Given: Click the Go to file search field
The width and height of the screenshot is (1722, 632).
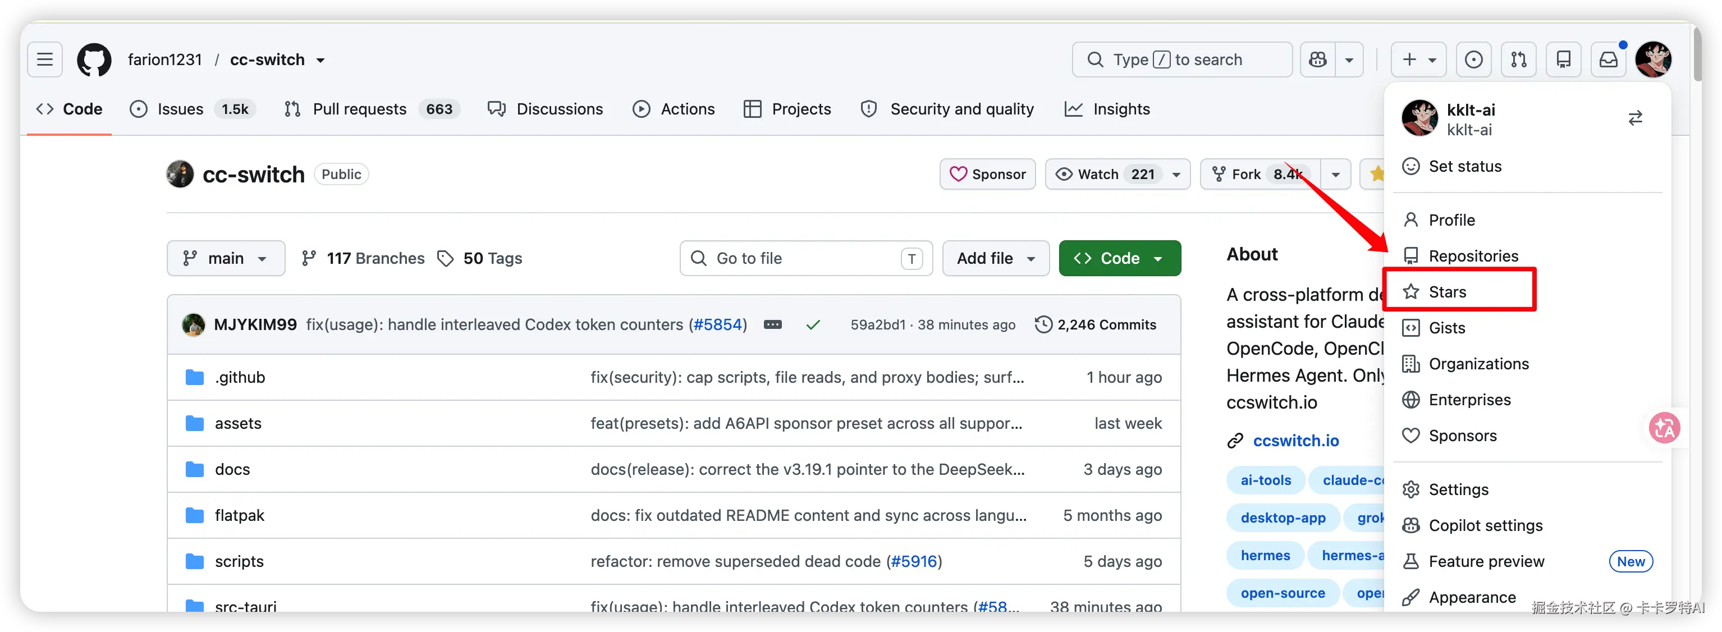Looking at the screenshot, I should tap(805, 258).
